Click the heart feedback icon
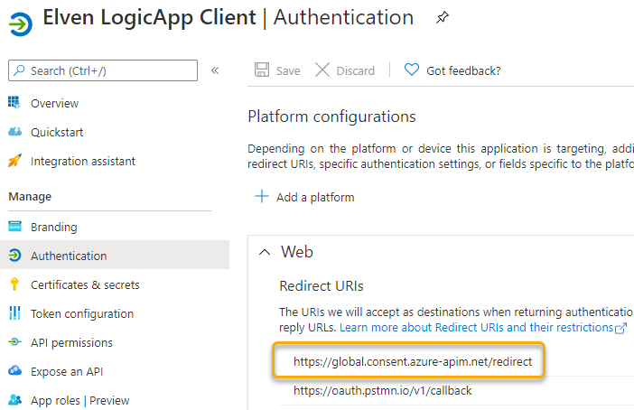Image resolution: width=634 pixels, height=410 pixels. tap(412, 70)
